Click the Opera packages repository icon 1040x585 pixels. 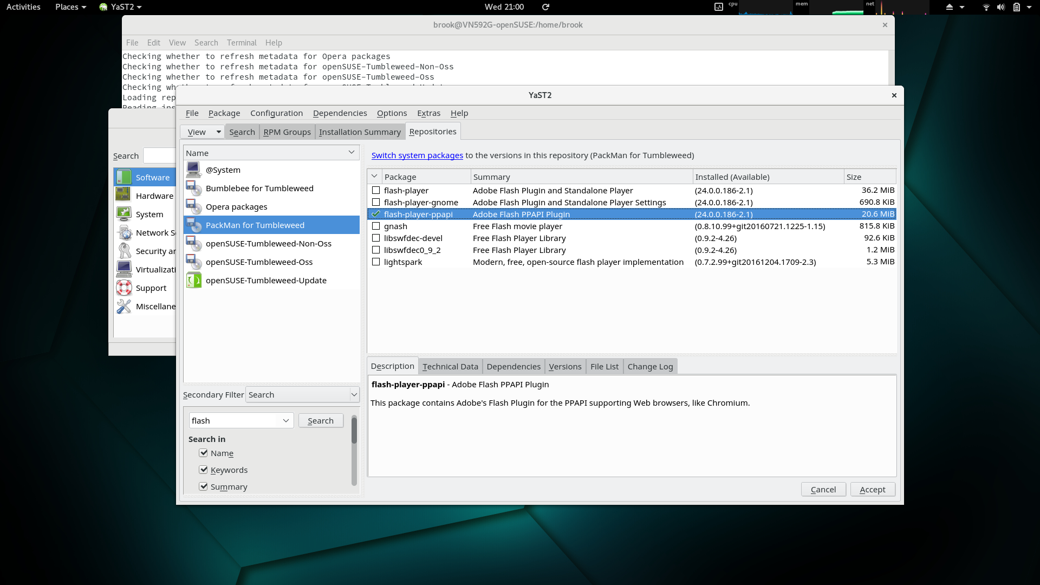click(x=193, y=207)
